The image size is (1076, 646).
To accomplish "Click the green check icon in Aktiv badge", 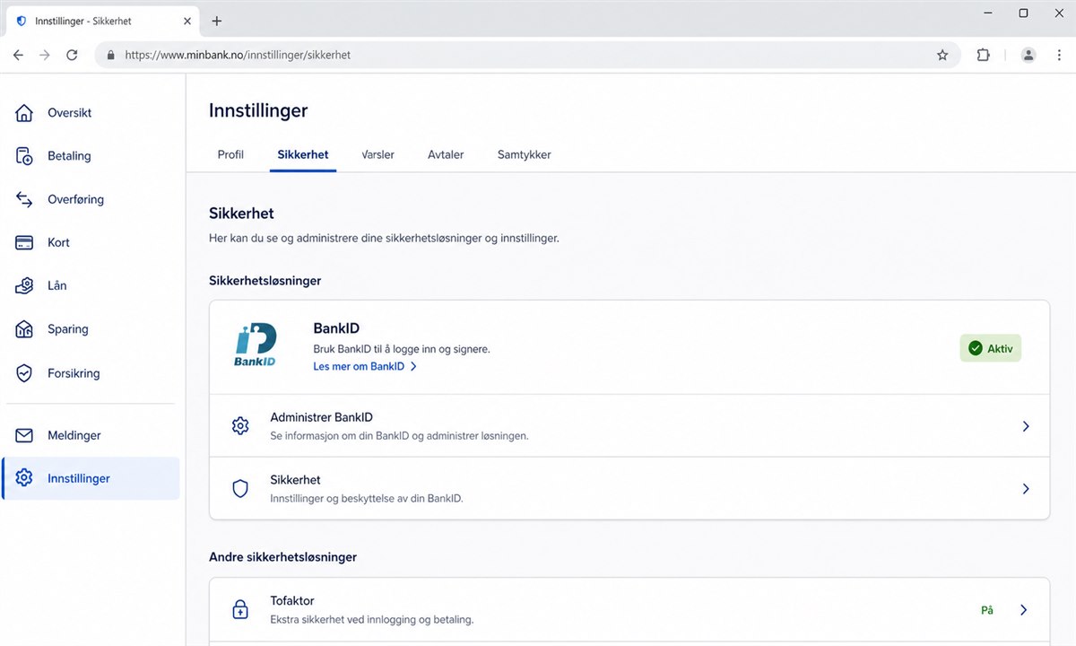I will pos(976,349).
